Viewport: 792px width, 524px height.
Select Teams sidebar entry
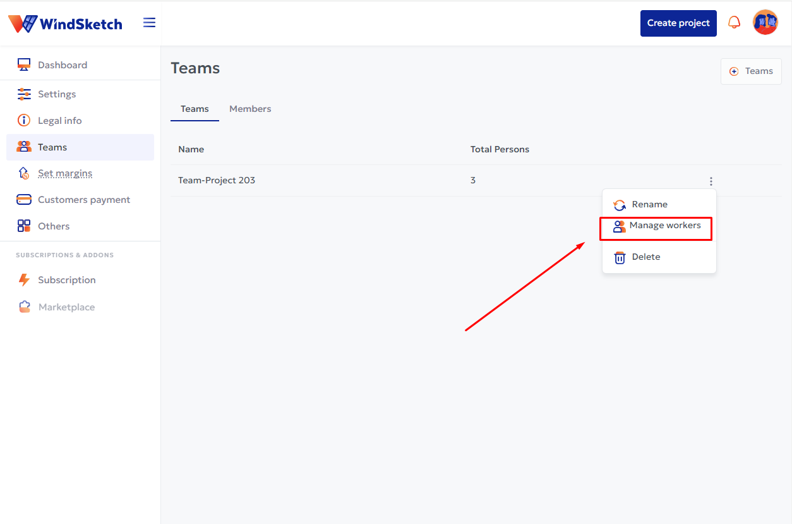[x=80, y=147]
